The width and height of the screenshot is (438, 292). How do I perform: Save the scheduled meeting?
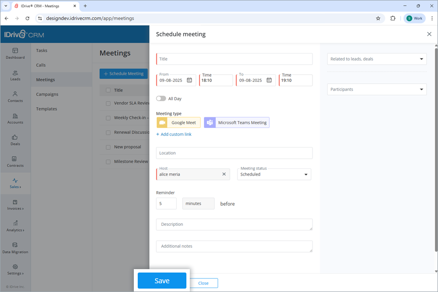(x=162, y=281)
